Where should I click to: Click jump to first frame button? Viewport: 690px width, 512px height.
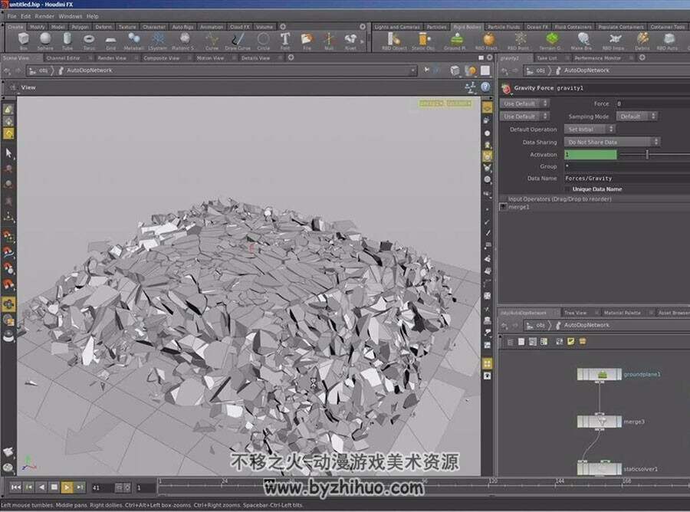tap(16, 487)
